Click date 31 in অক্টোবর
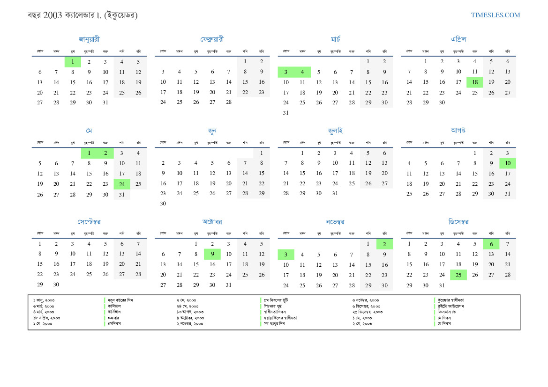The width and height of the screenshot is (548, 387). 229,285
